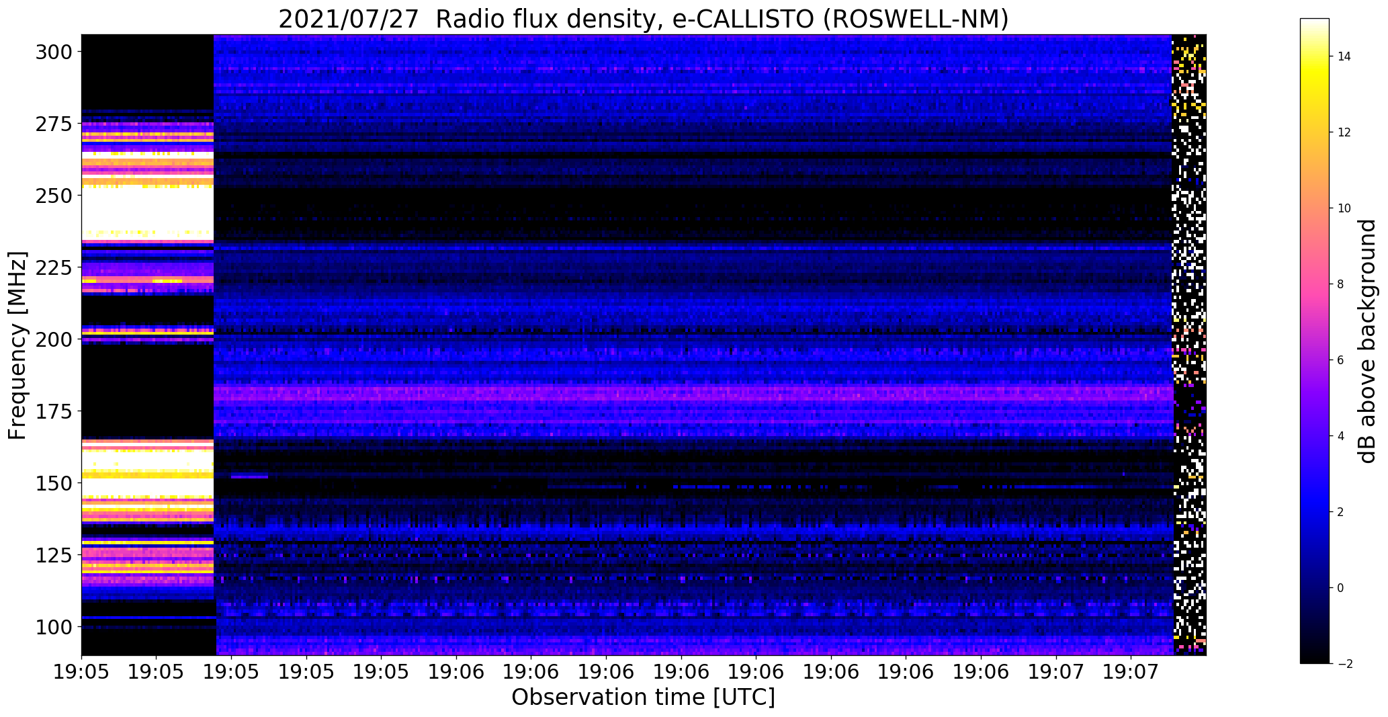Select the 'Frequency [MHz]' y-axis label
Viewport: 1388px width, 717px height.
(x=18, y=345)
